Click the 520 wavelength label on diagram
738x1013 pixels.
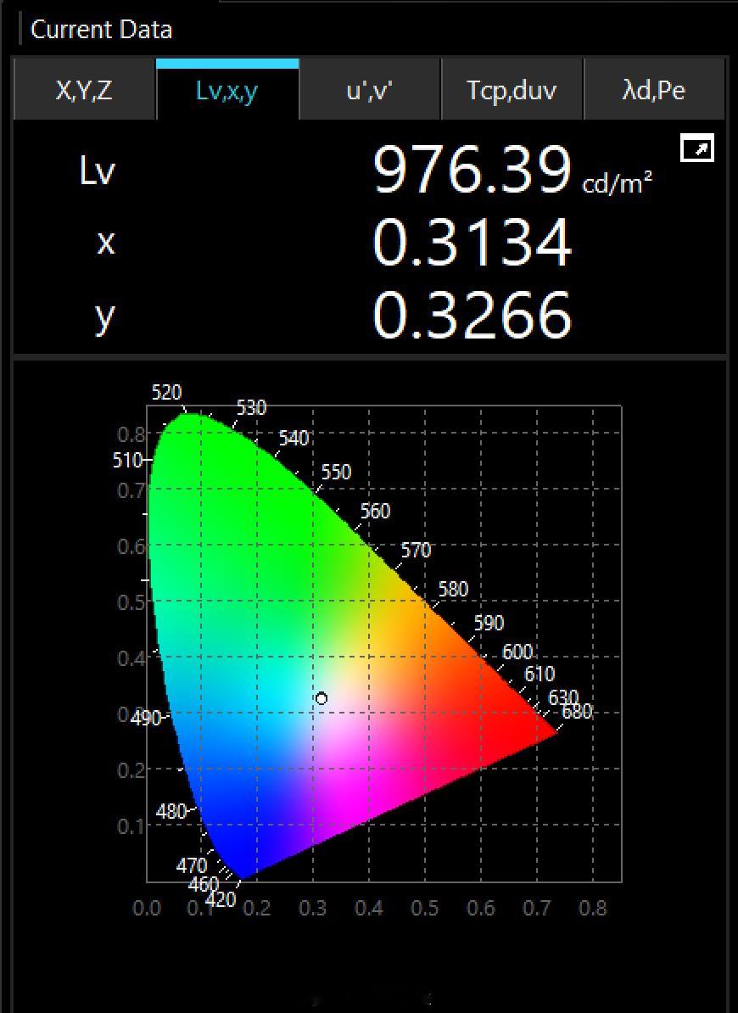click(x=166, y=393)
